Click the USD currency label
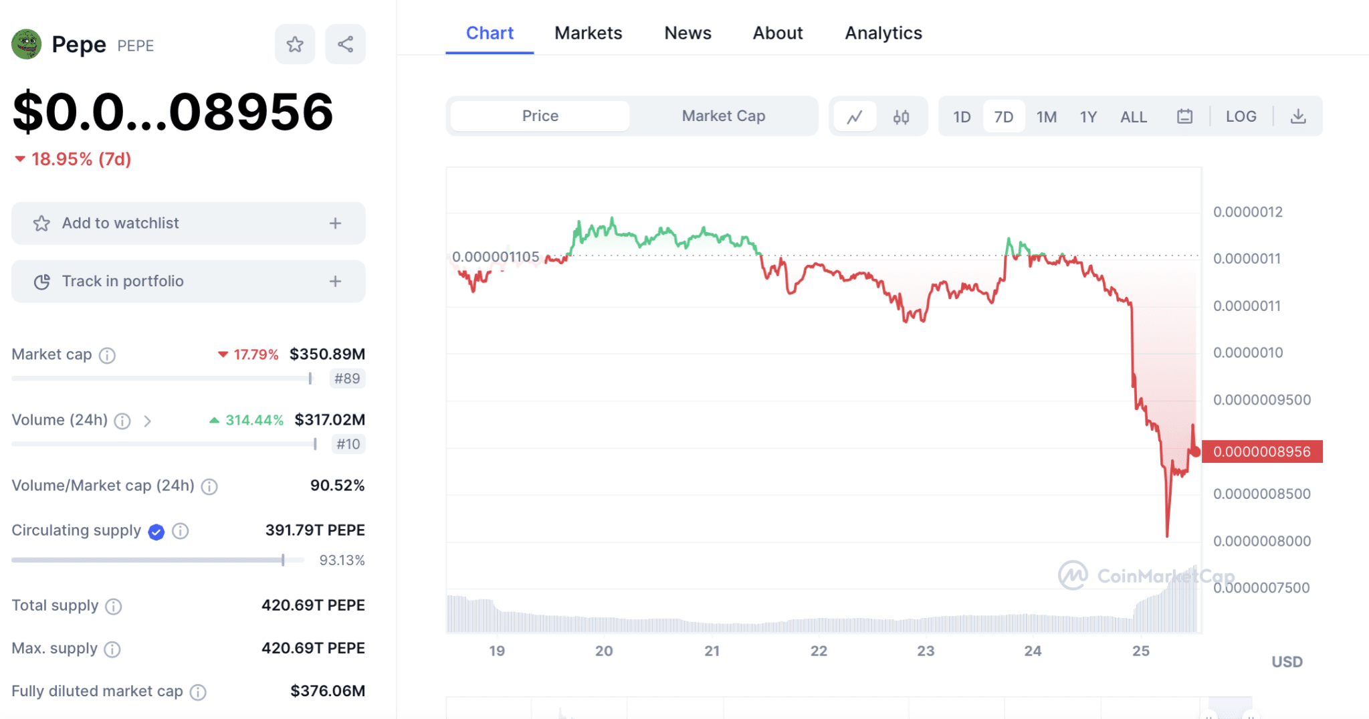This screenshot has height=719, width=1369. (1287, 661)
